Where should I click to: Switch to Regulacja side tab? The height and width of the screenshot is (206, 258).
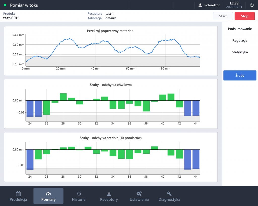pyautogui.click(x=240, y=40)
